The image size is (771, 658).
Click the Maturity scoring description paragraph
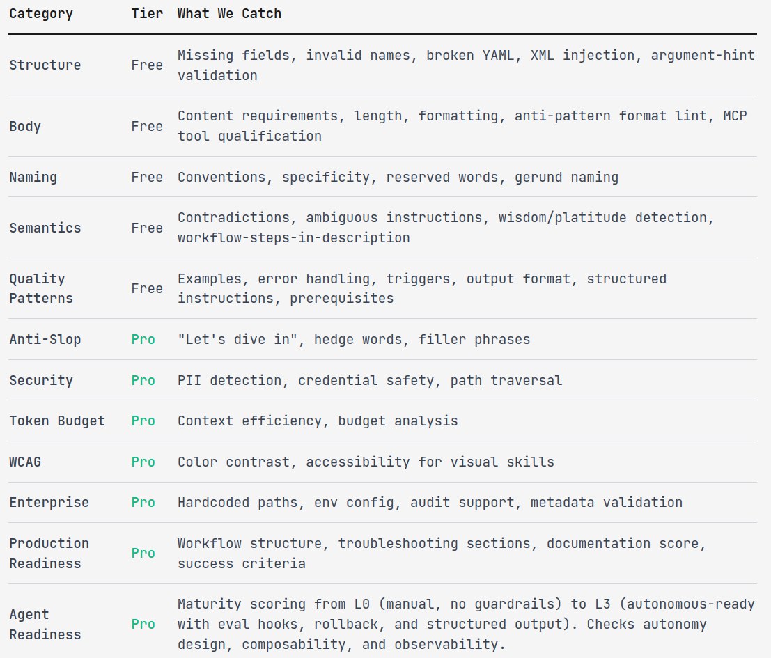[465, 624]
